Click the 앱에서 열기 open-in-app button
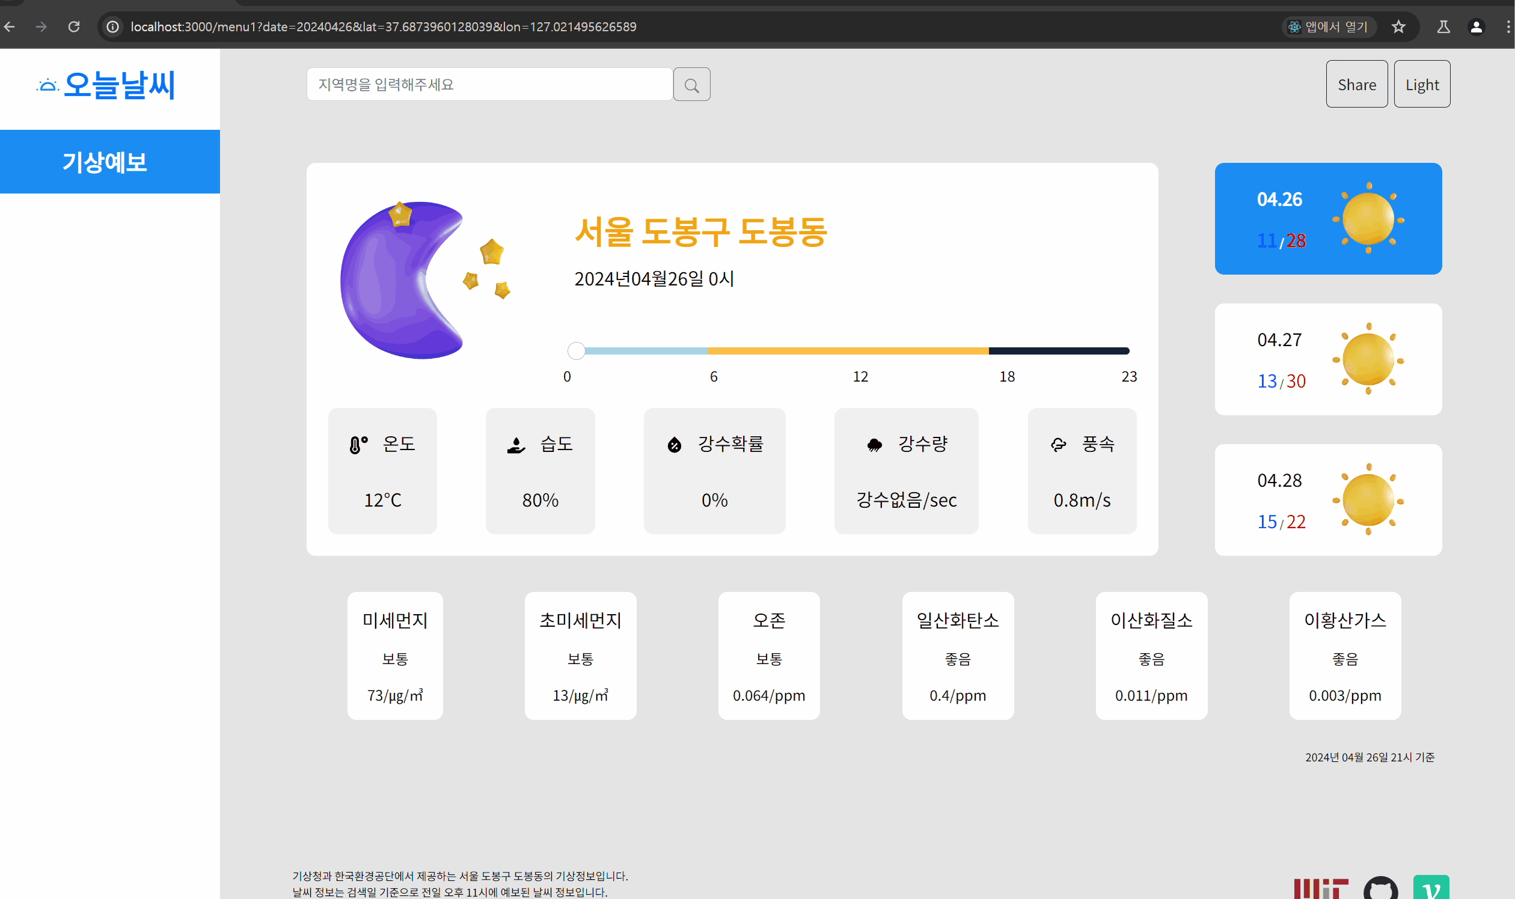The width and height of the screenshot is (1515, 899). click(x=1330, y=26)
